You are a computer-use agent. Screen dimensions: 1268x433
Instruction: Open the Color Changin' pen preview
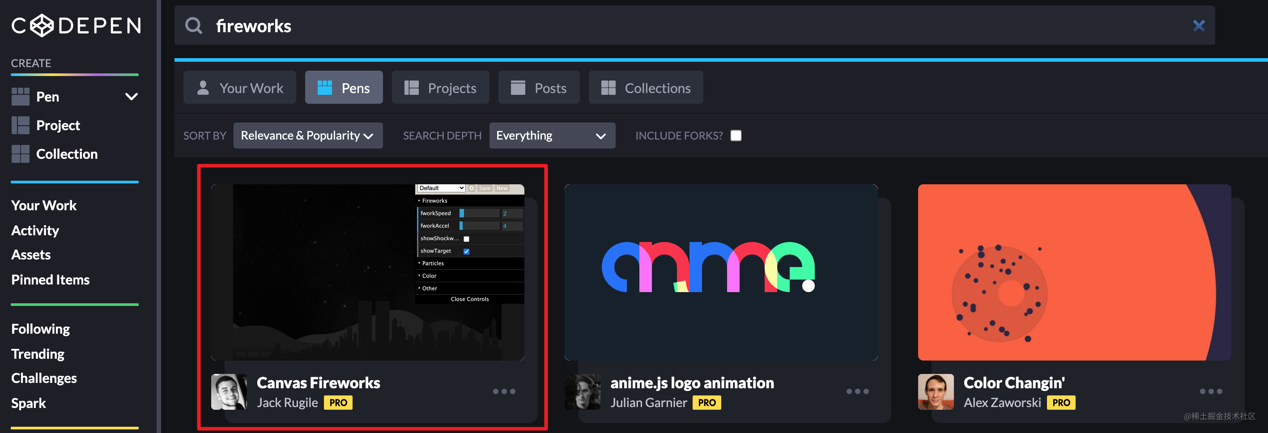(1074, 272)
